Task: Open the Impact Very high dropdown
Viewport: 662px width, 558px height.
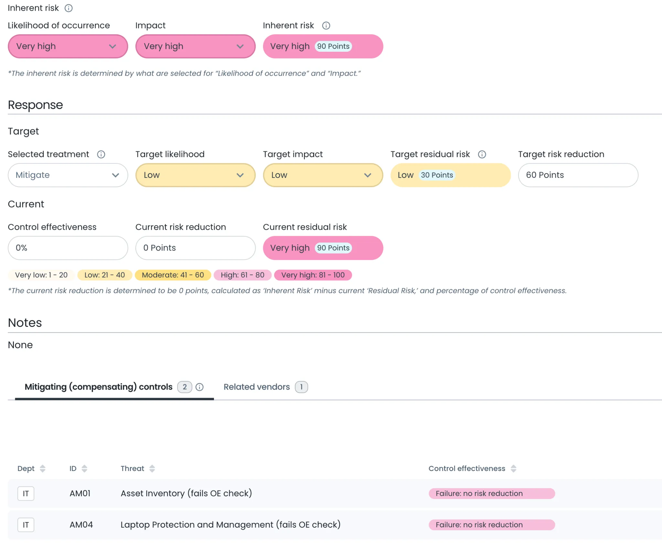Action: 195,47
